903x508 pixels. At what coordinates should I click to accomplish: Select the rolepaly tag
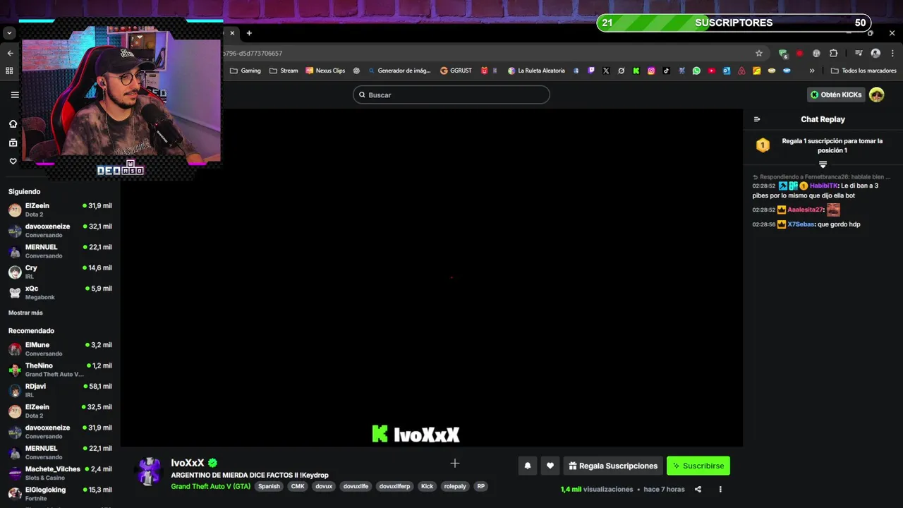(455, 486)
